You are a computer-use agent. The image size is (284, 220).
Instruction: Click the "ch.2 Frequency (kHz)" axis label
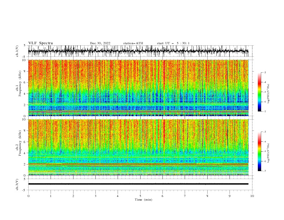18,143
